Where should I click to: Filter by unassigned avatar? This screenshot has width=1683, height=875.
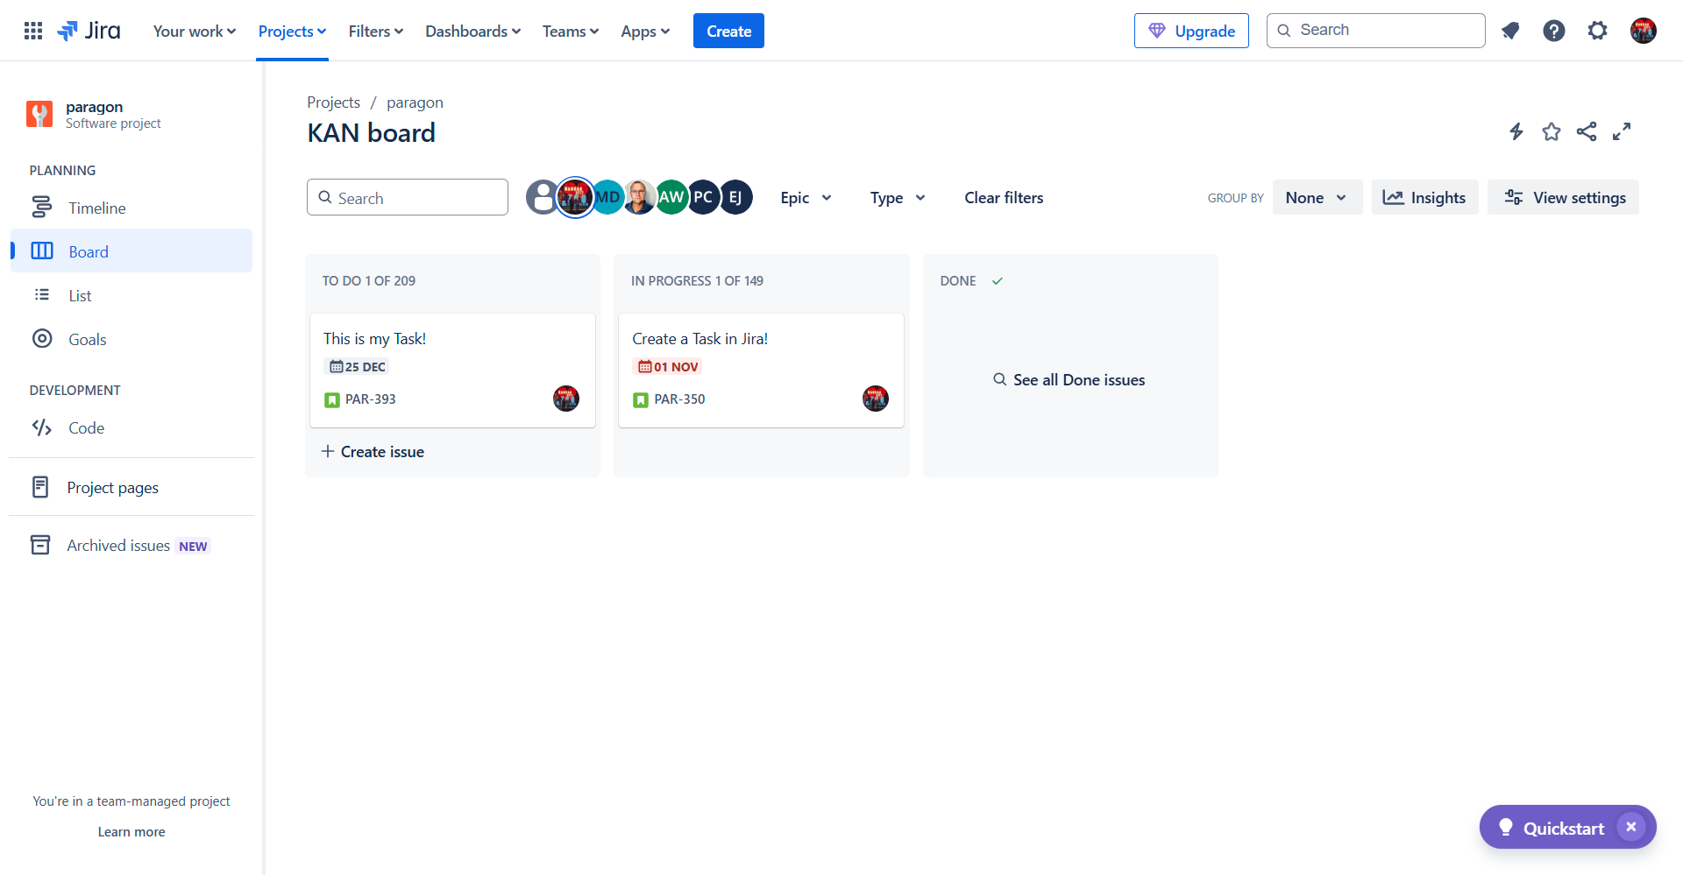pos(540,197)
